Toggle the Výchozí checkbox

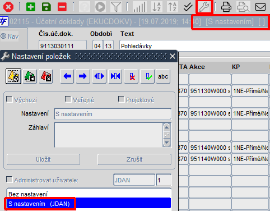10,99
